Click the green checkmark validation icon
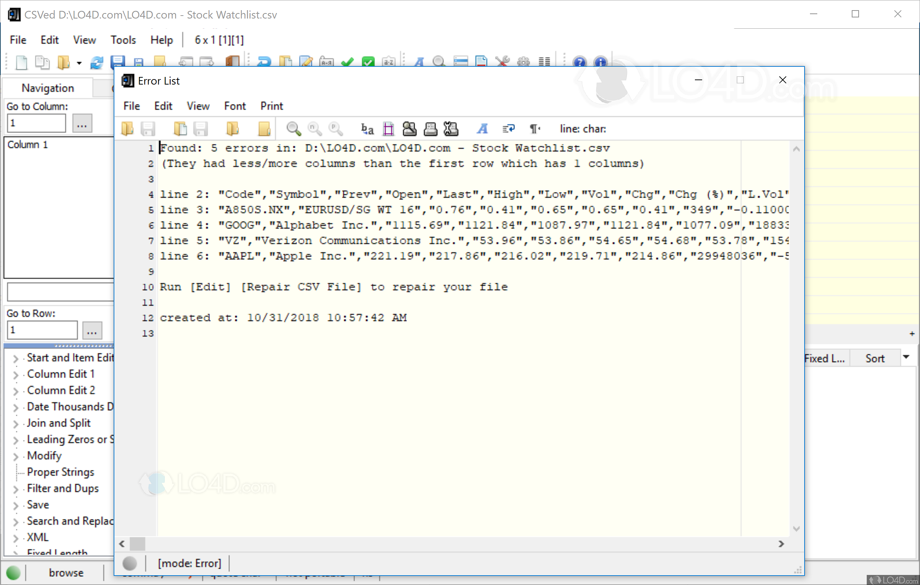This screenshot has height=585, width=920. [x=347, y=62]
